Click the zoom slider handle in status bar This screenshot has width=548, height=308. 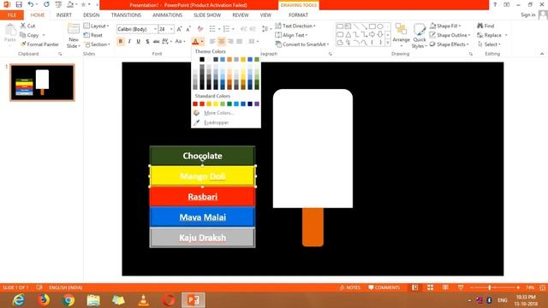coord(490,287)
